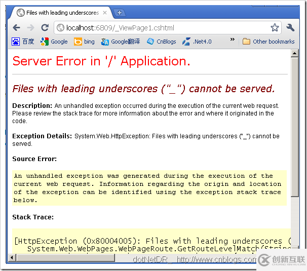Open the 百度 bookmark

click(x=23, y=42)
